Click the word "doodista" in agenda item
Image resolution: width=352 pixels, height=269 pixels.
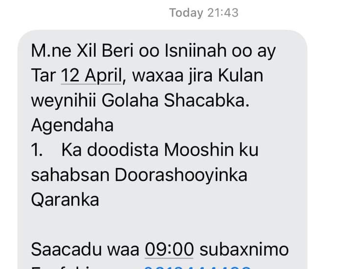[123, 150]
